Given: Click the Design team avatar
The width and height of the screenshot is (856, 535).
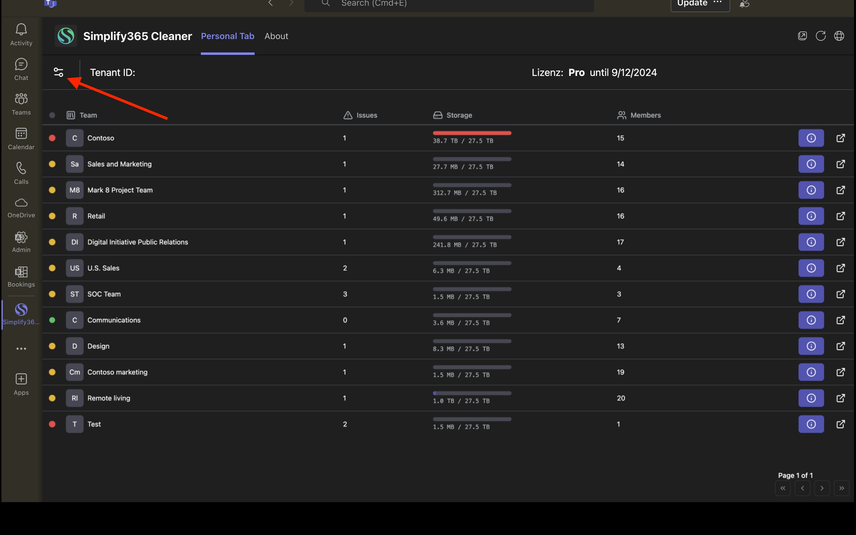Looking at the screenshot, I should point(75,346).
